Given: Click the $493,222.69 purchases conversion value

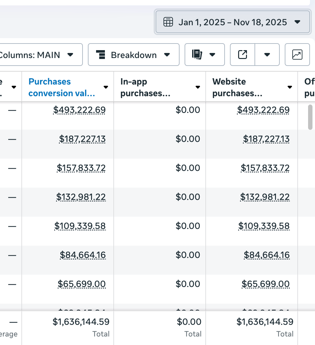Looking at the screenshot, I should [x=79, y=110].
